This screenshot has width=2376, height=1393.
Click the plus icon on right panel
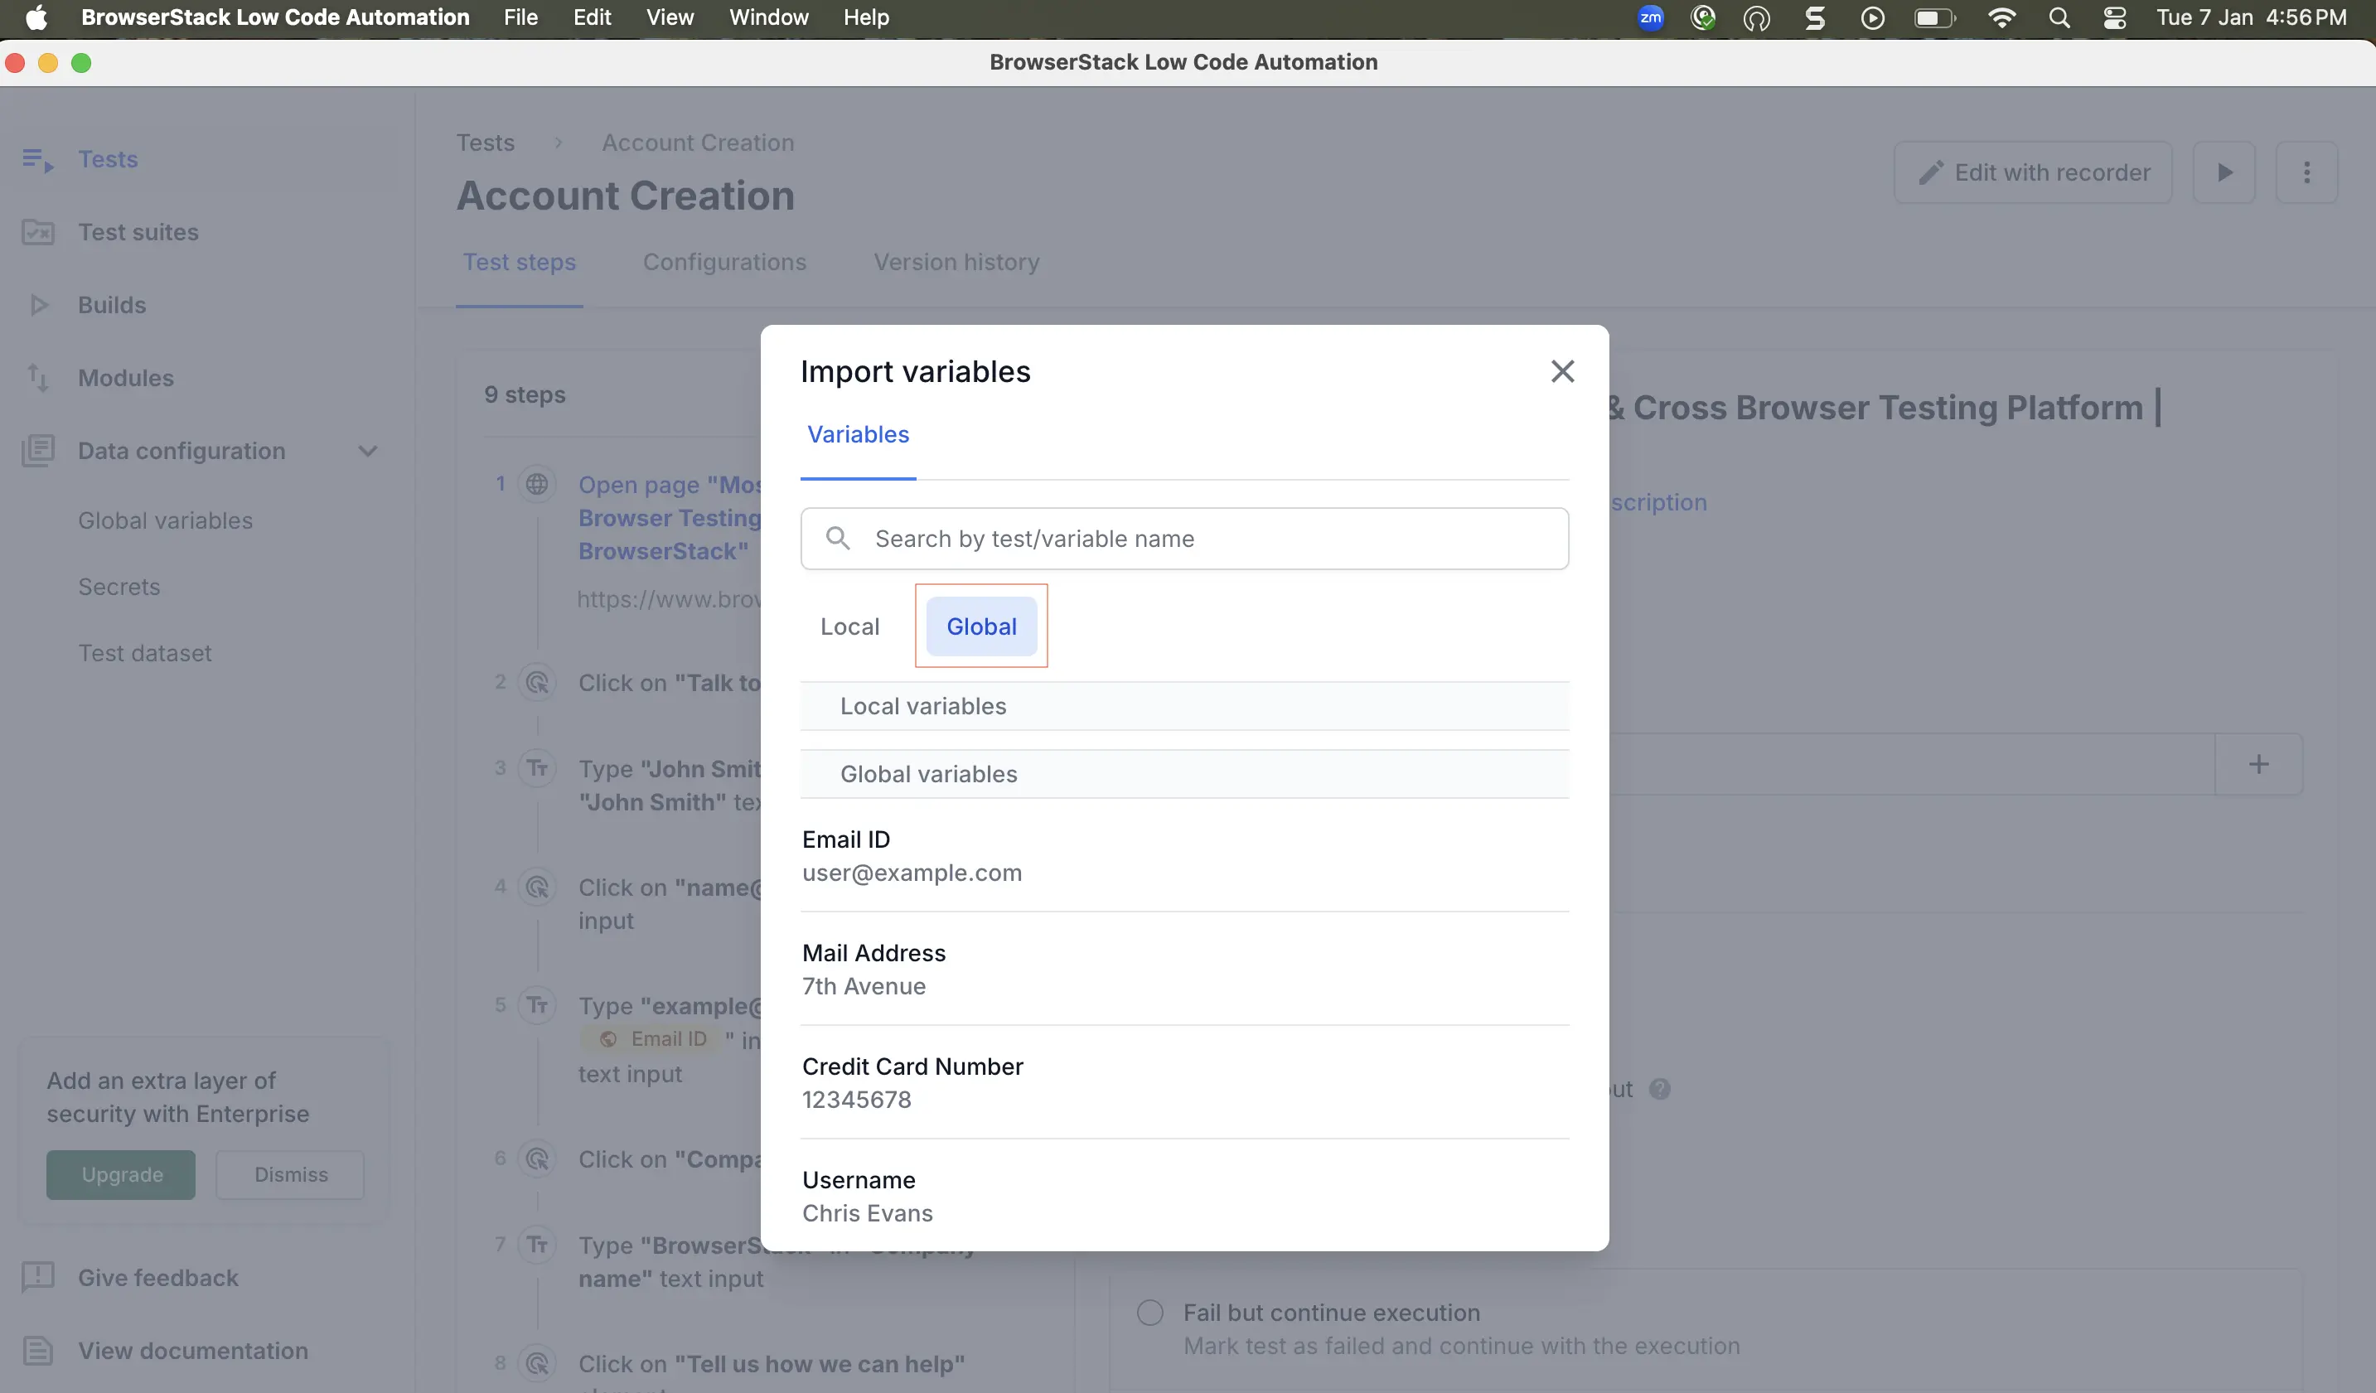click(x=2258, y=764)
